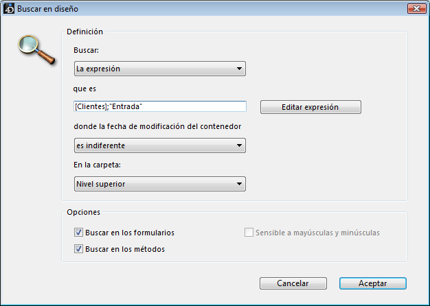
Task: Confirm search with the Aceptar button
Action: (372, 283)
